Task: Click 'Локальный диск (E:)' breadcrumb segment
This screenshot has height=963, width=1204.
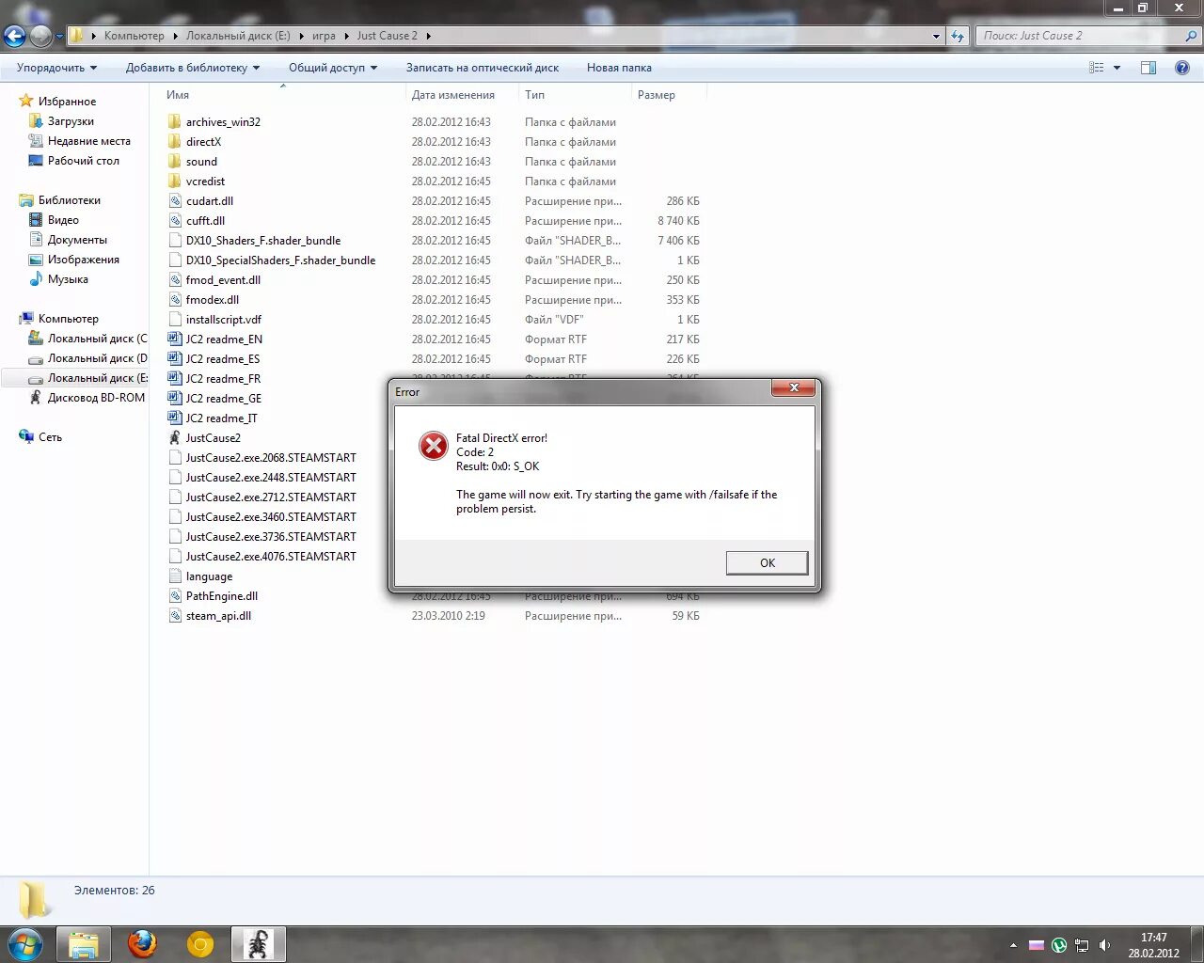Action: [x=238, y=36]
